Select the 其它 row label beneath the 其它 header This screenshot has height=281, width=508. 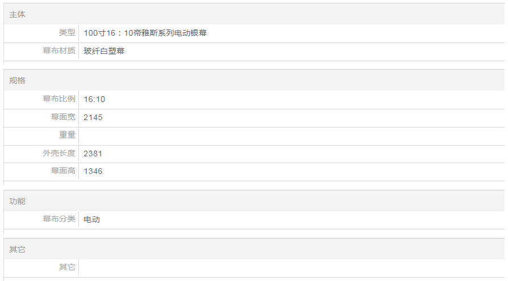click(67, 267)
